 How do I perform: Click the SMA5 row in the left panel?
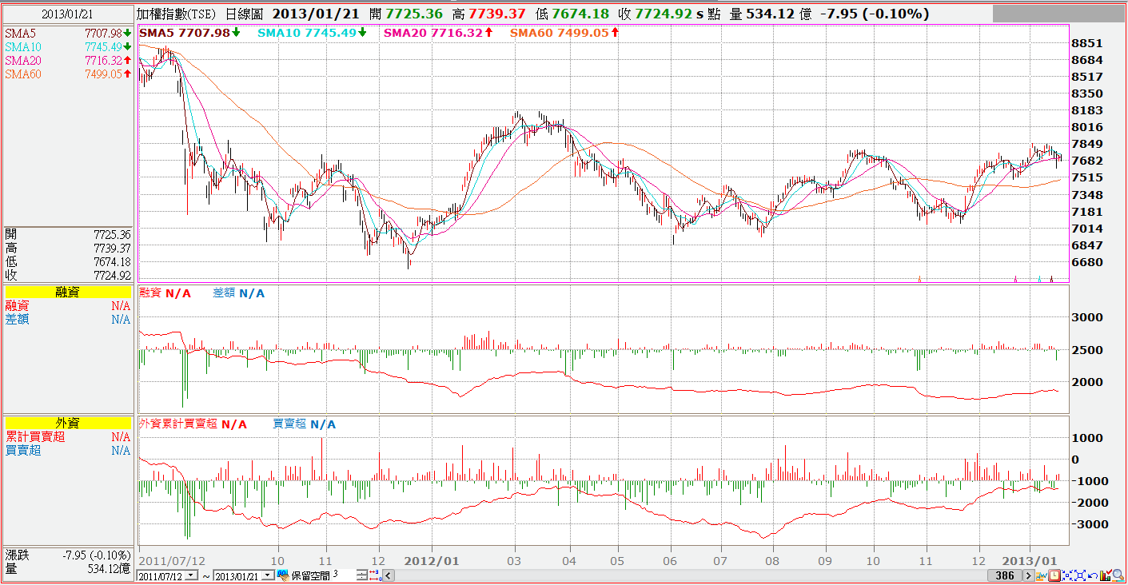pyautogui.click(x=67, y=33)
